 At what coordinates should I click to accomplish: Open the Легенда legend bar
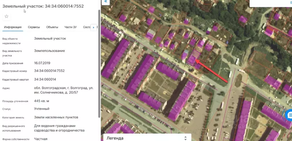[x=143, y=138]
